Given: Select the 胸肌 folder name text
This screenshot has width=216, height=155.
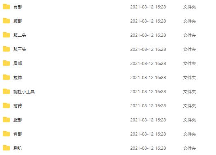Looking at the screenshot, I should [x=18, y=148].
